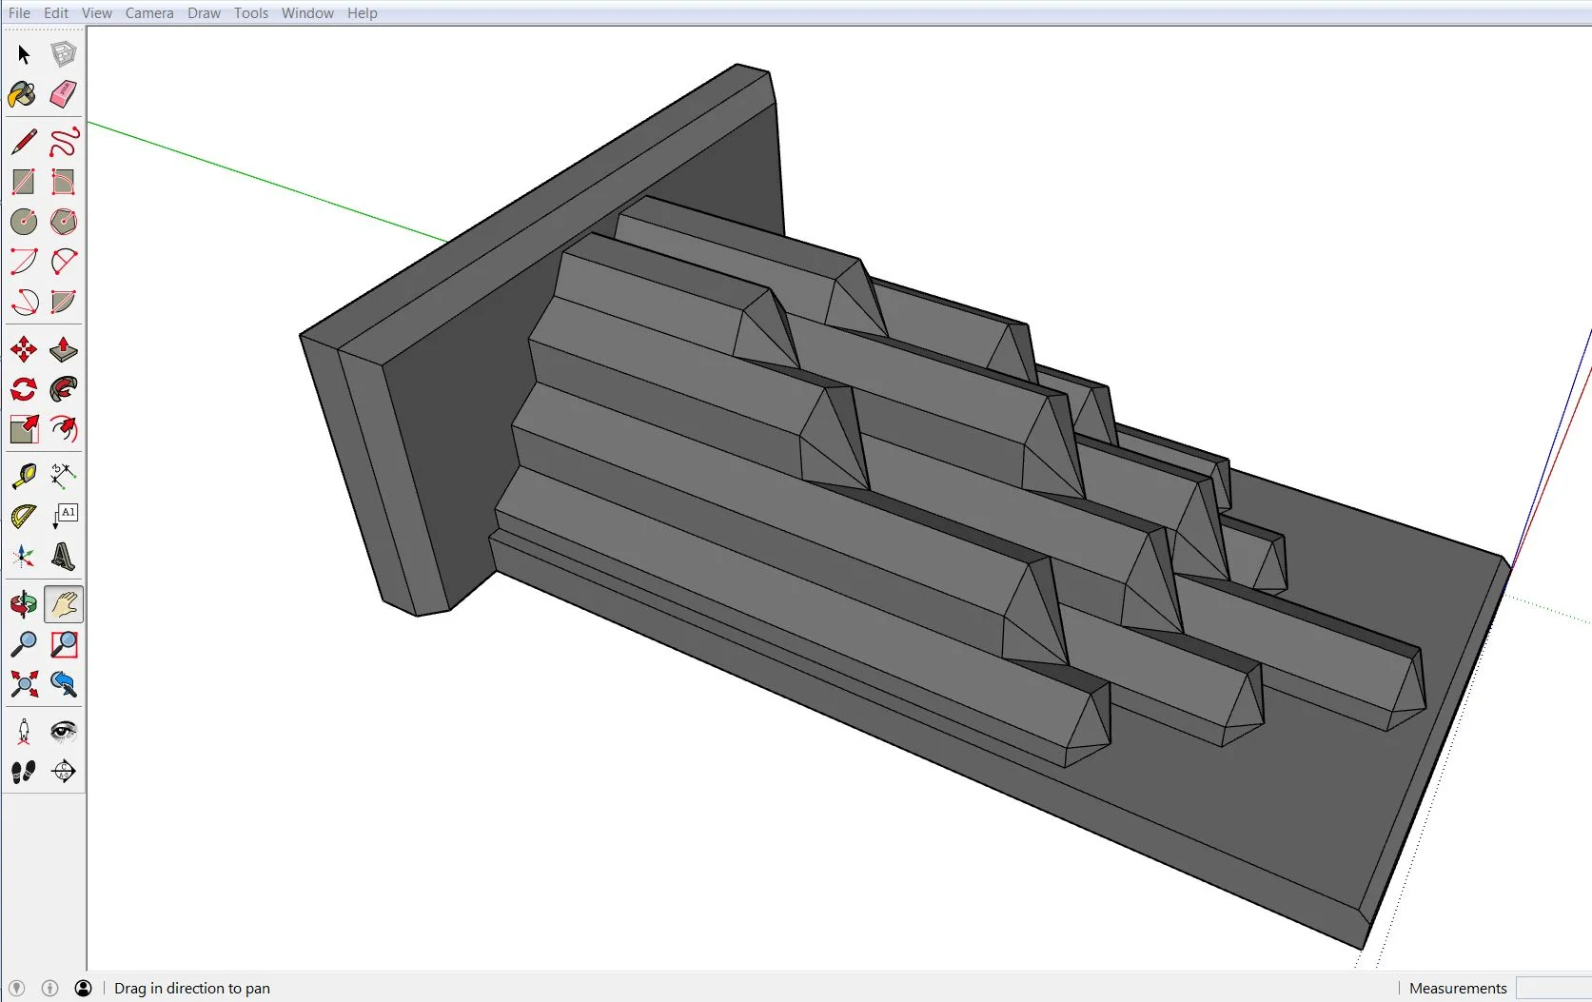1592x1002 pixels.
Task: Choose the 3D Text tool
Action: (64, 556)
